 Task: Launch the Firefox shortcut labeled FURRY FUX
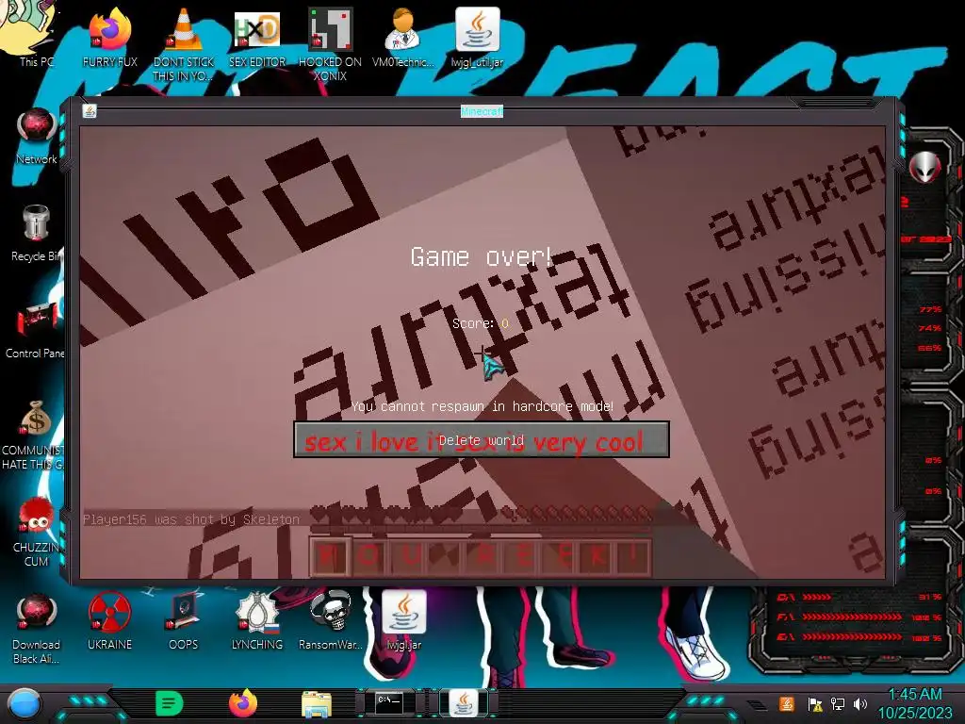[109, 37]
